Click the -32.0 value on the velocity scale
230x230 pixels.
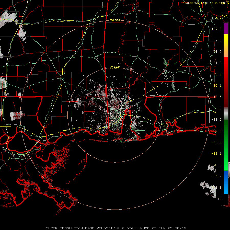(216, 131)
